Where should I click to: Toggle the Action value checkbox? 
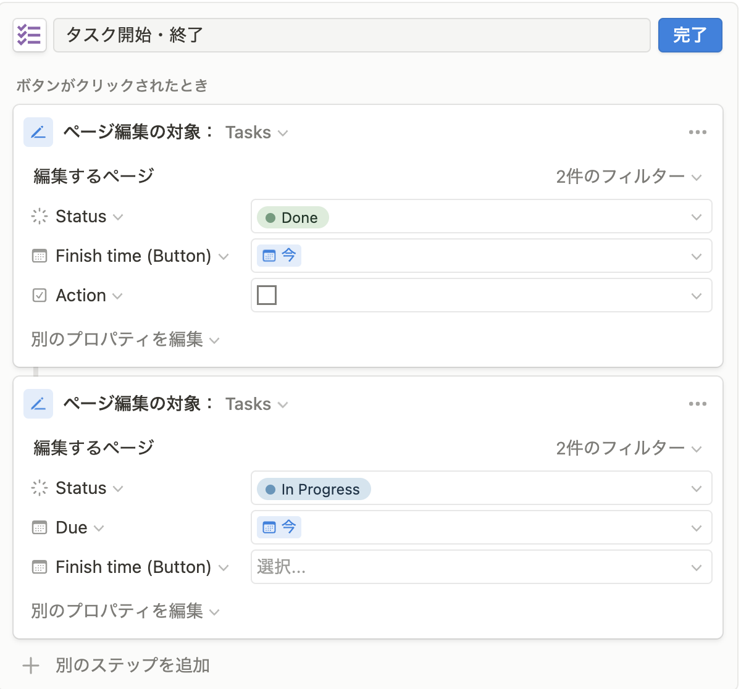click(267, 295)
